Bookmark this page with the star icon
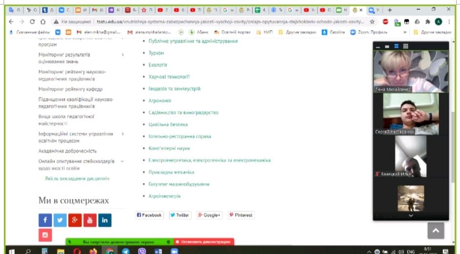 pyautogui.click(x=372, y=21)
